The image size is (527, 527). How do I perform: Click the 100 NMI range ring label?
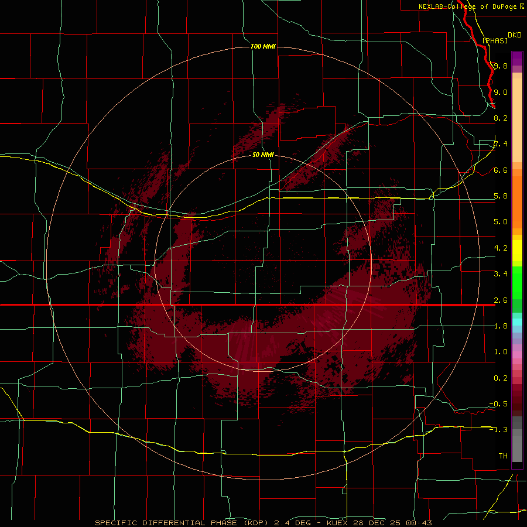[x=263, y=46]
